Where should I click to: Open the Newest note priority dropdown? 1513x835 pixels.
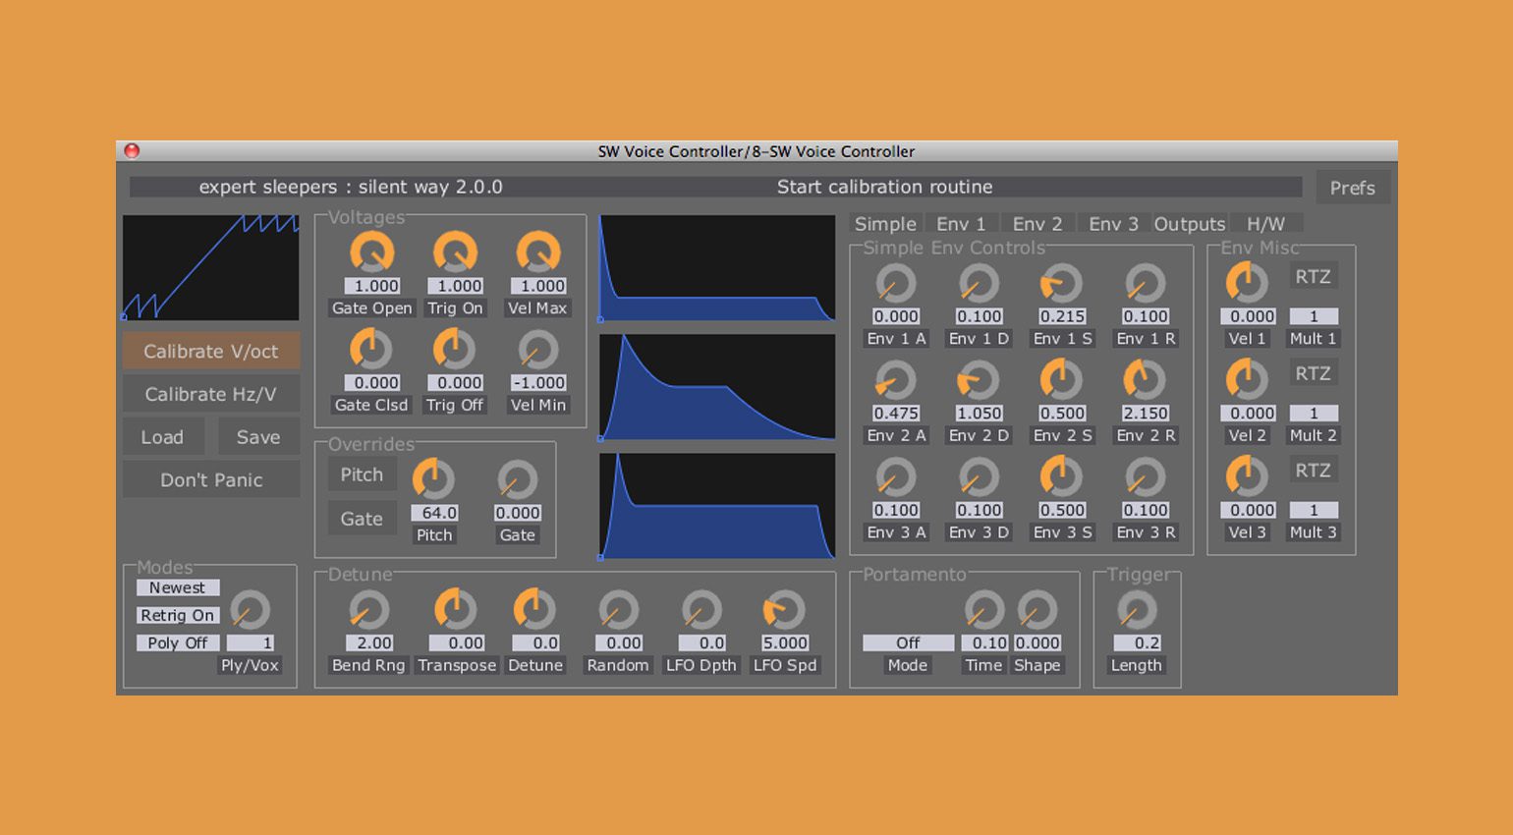(x=178, y=587)
